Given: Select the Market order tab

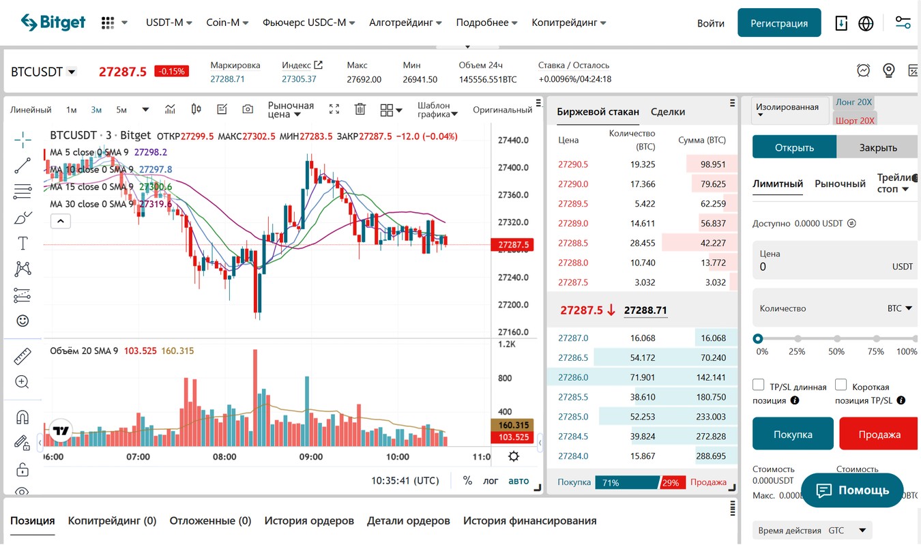Looking at the screenshot, I should tap(840, 183).
